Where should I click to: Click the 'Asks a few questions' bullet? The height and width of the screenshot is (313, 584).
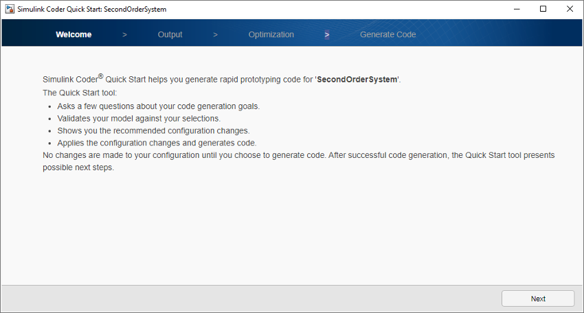tap(159, 106)
